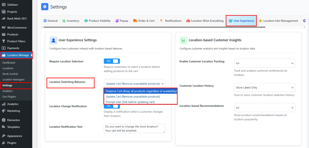309x148 pixels.
Task: Click the Plugins icon in sidebar
Action: click(x=4, y=143)
